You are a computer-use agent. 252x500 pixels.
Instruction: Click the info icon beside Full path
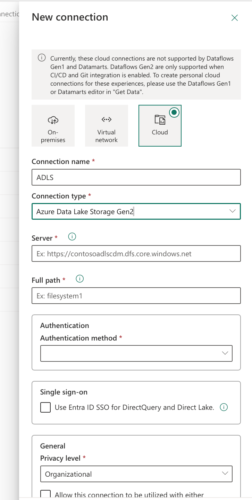(80, 279)
